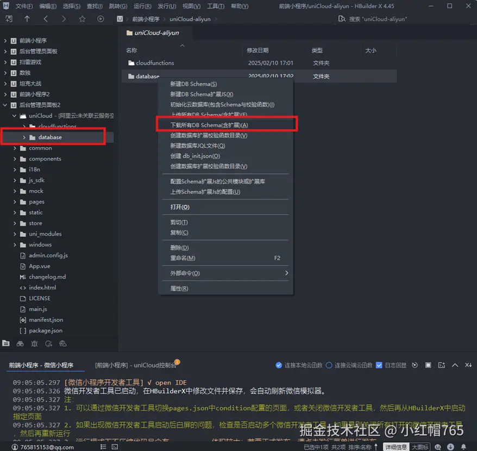Go back using the left chevron toolbar icon
Image resolution: width=477 pixels, height=451 pixels.
pyautogui.click(x=46, y=19)
